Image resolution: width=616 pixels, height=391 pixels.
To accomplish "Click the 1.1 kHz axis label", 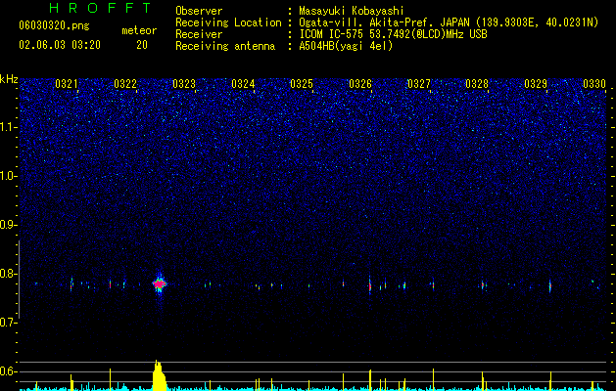I will click(9, 127).
